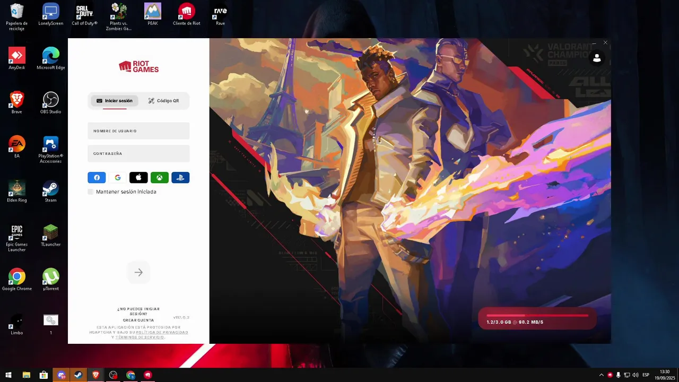679x382 pixels.
Task: Open ¿No puedes iniciar sesión? link
Action: point(138,311)
